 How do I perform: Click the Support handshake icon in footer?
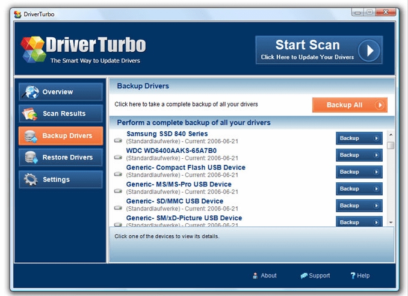pos(304,276)
